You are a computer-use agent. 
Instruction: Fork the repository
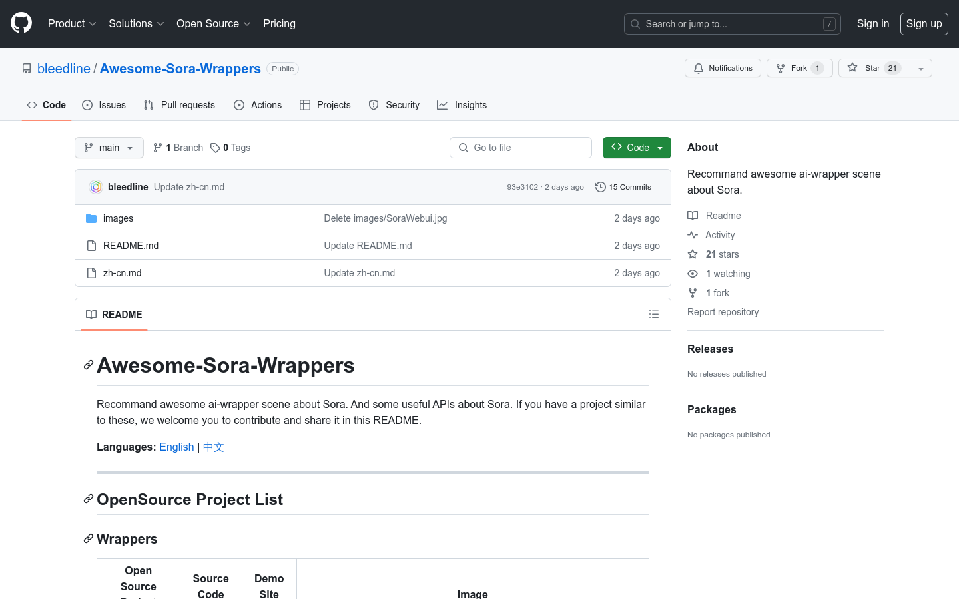coord(799,68)
